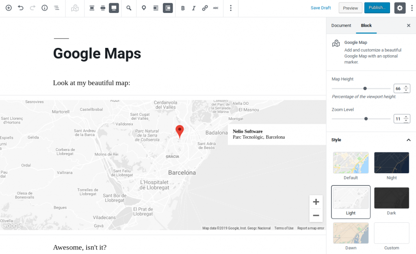This screenshot has height=254, width=416.
Task: Switch to the Document tab
Action: [341, 25]
